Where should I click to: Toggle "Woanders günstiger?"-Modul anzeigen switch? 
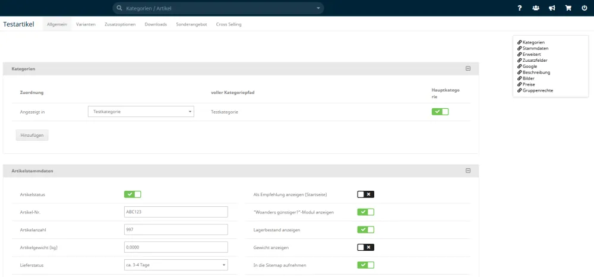coord(365,212)
